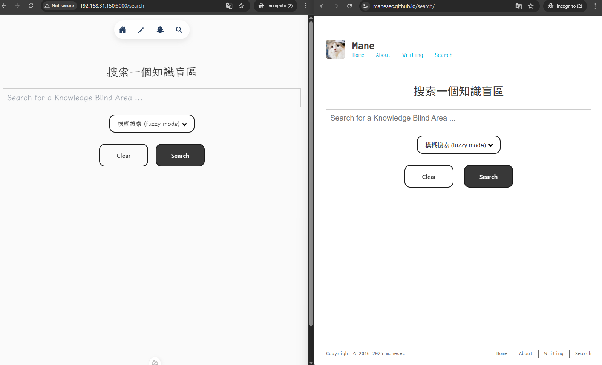Open translate options in left browser window
Screen dimensions: 602x365
229,6
